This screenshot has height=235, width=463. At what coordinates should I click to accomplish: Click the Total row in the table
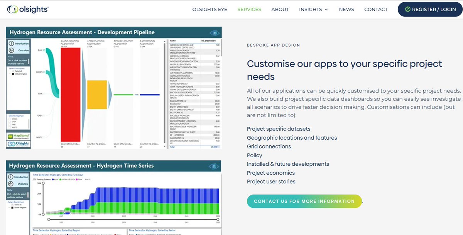pos(195,147)
